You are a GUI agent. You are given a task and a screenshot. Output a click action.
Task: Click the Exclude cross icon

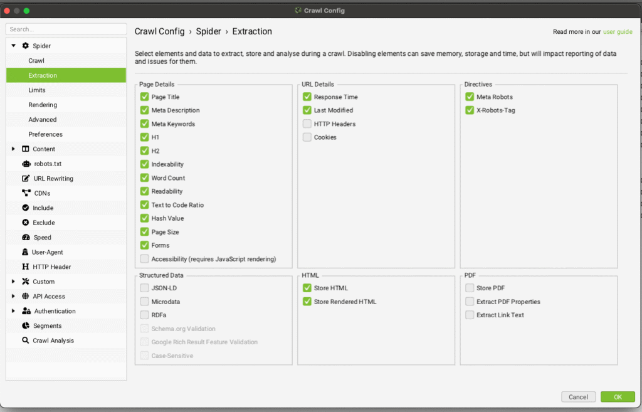click(26, 223)
